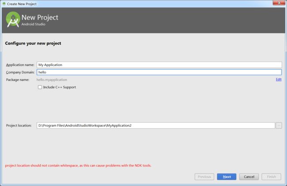Go to the Next wizard step

coord(227,177)
